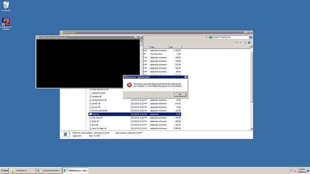The width and height of the screenshot is (310, 174).
Task: Sort files by Type column header
Action: click(159, 47)
